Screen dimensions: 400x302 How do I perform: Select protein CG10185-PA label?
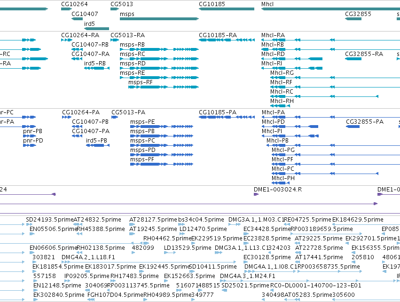[218, 112]
